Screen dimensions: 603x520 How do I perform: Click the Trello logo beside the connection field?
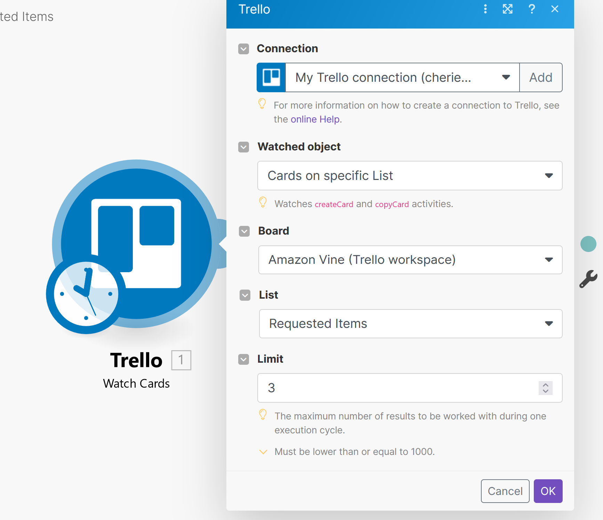click(271, 77)
